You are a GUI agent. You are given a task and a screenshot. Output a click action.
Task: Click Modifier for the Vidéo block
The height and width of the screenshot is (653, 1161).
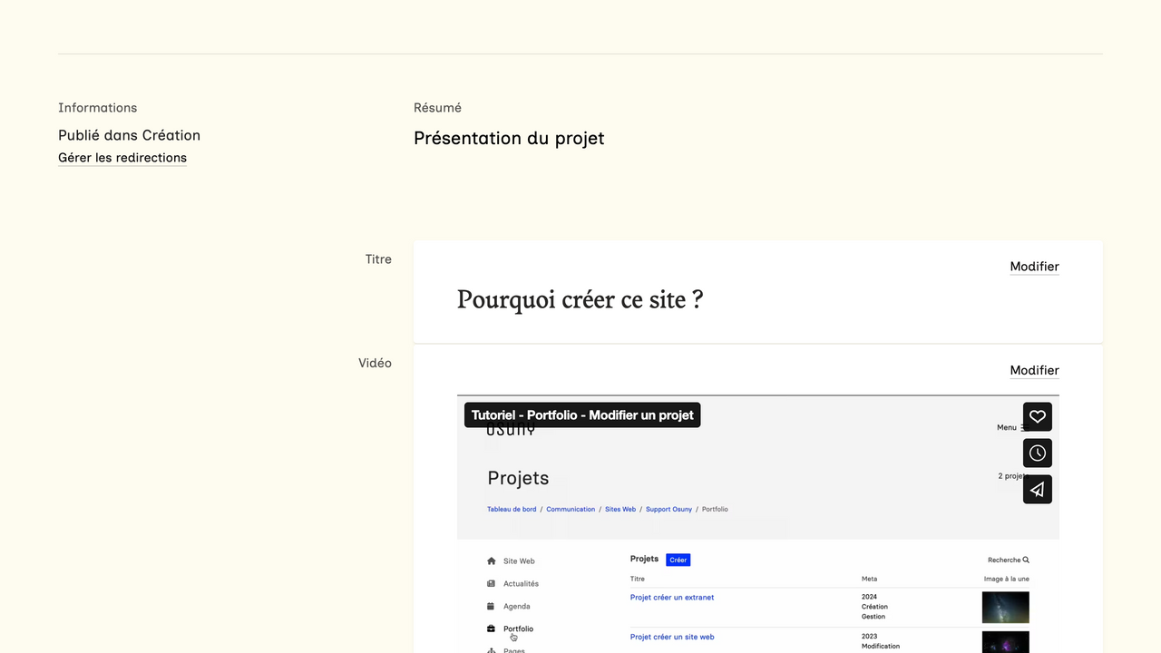click(1034, 370)
